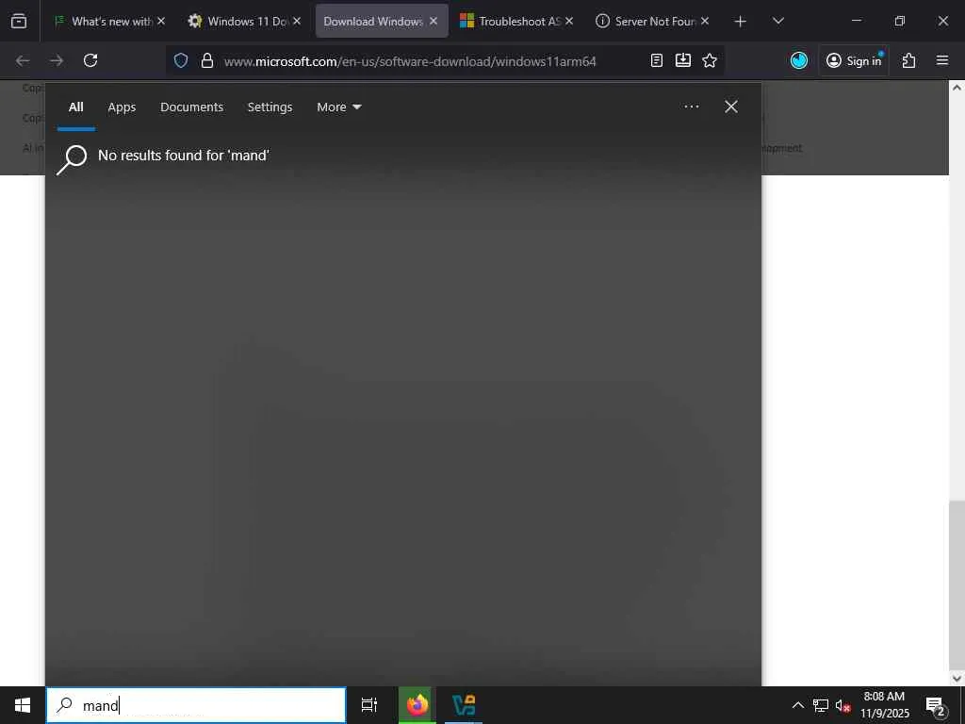The width and height of the screenshot is (965, 724).
Task: Open the notification center icon
Action: (x=936, y=705)
